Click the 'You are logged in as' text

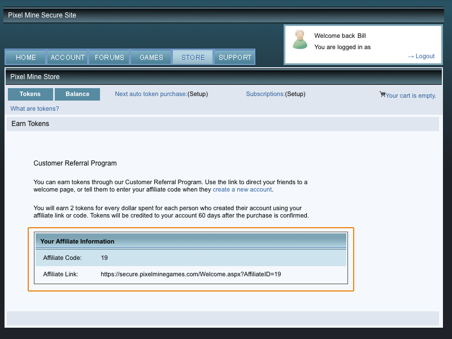click(342, 47)
